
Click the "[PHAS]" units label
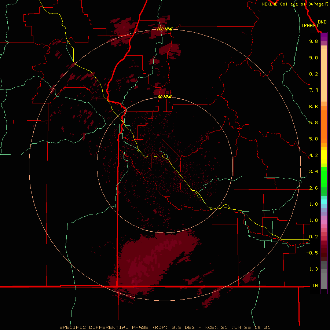coord(310,26)
